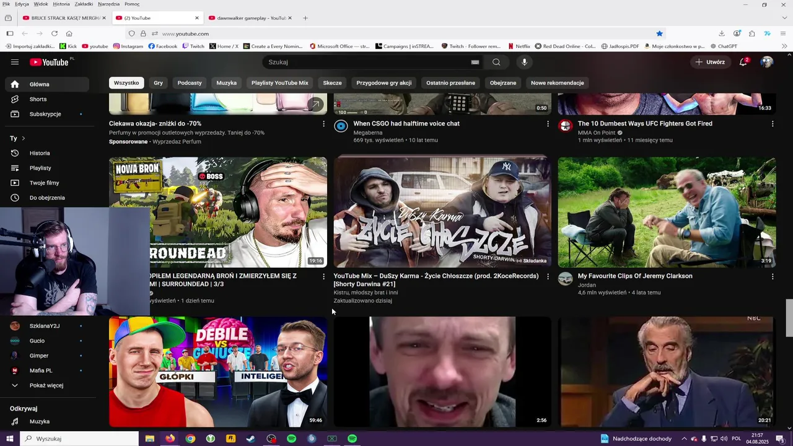793x446 pixels.
Task: Open Firefox downloads panel
Action: (x=722, y=33)
